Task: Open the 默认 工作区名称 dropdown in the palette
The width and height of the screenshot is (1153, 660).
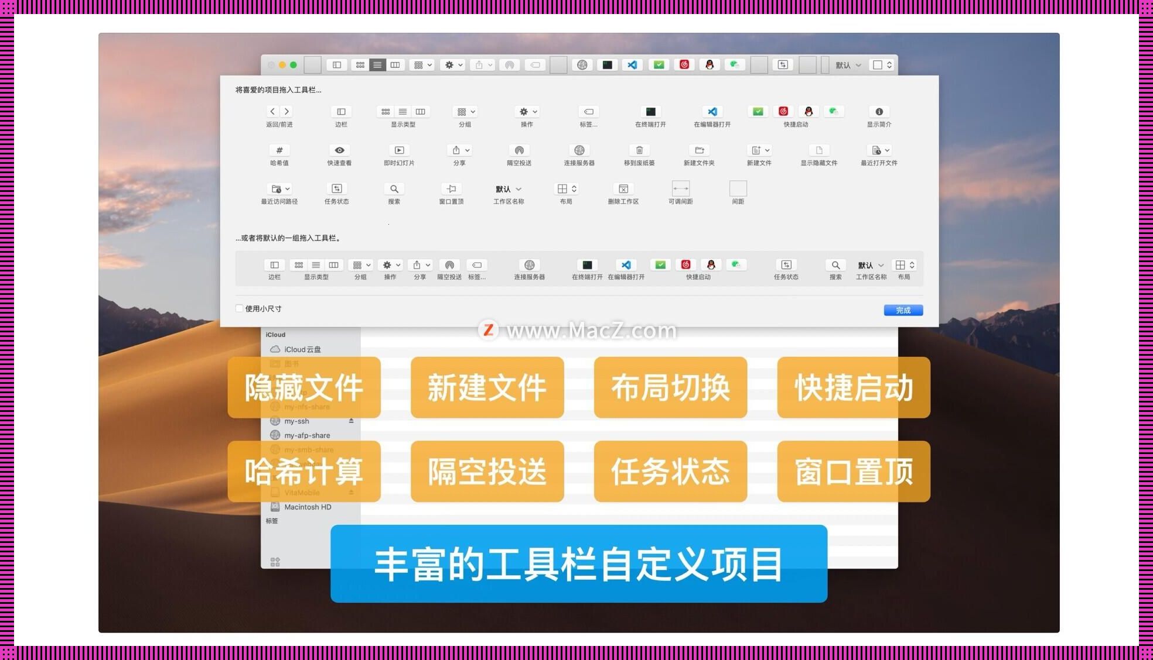Action: click(509, 189)
